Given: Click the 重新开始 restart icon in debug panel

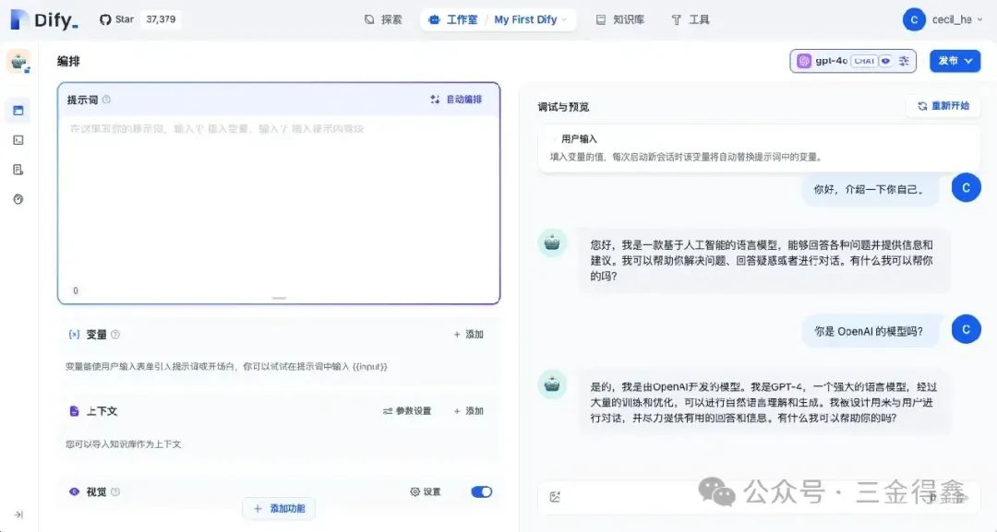Looking at the screenshot, I should tap(922, 106).
